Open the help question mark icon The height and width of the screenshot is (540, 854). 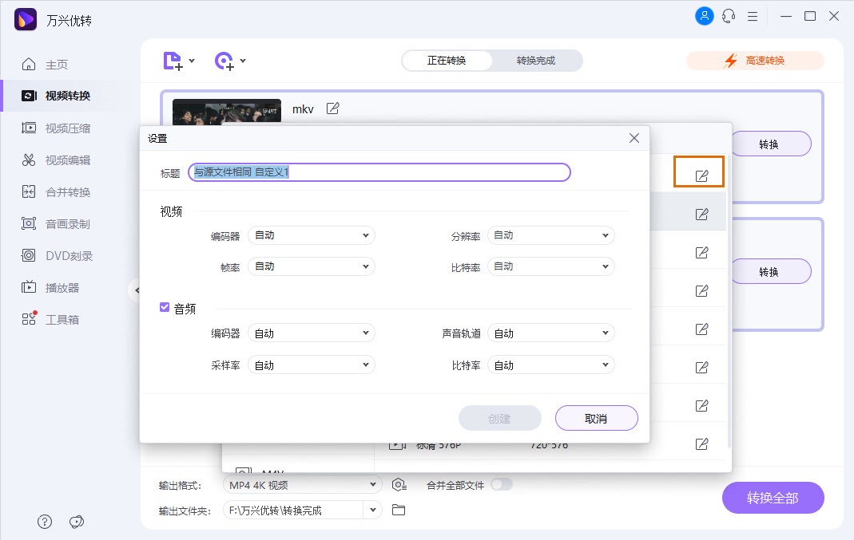(x=45, y=521)
